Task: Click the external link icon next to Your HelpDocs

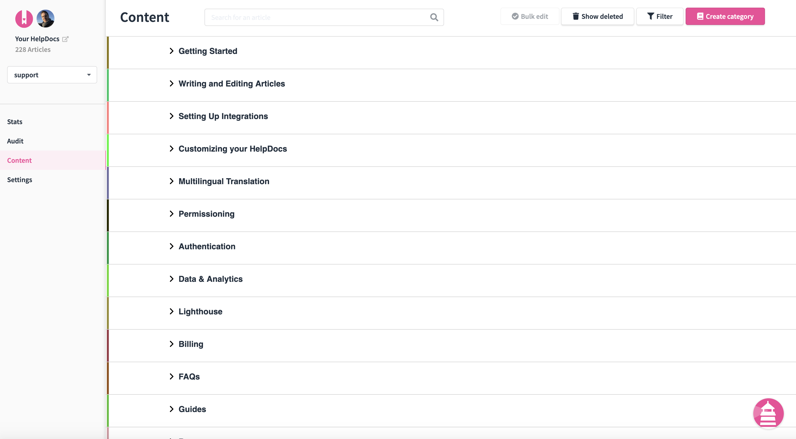Action: [65, 38]
